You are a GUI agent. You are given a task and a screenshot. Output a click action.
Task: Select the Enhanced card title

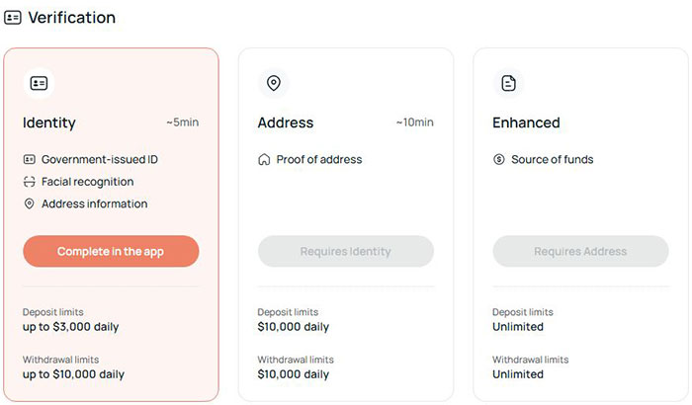click(526, 122)
